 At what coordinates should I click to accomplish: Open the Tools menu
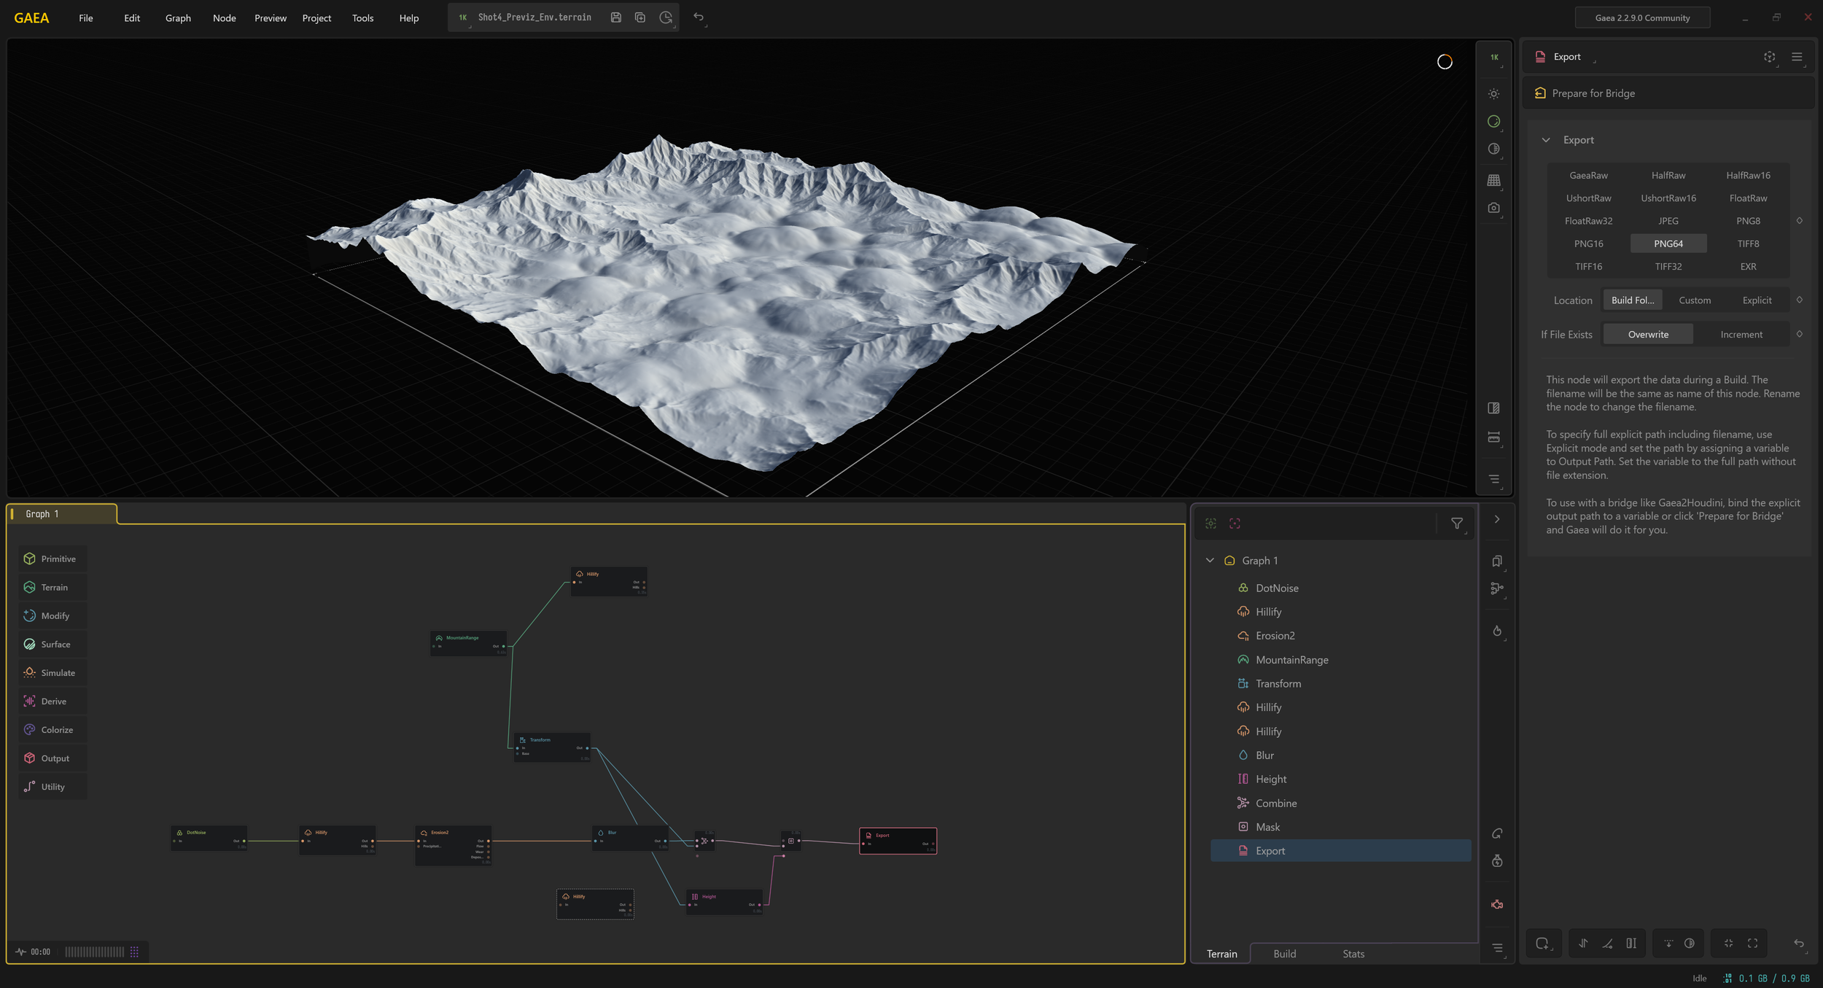click(362, 18)
